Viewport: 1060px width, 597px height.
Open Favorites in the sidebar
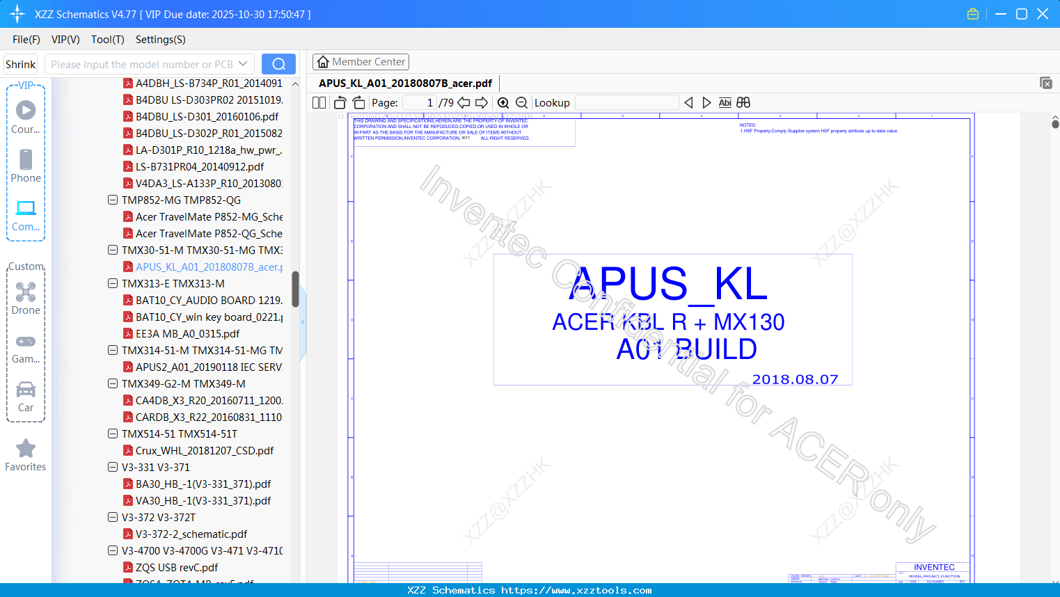click(x=26, y=456)
